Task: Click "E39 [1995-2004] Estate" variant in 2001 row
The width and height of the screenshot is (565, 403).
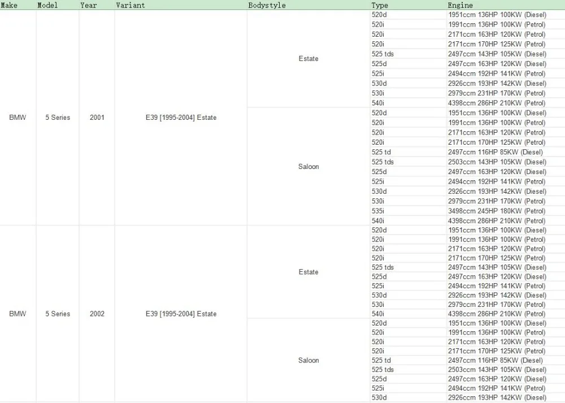Action: click(x=181, y=118)
